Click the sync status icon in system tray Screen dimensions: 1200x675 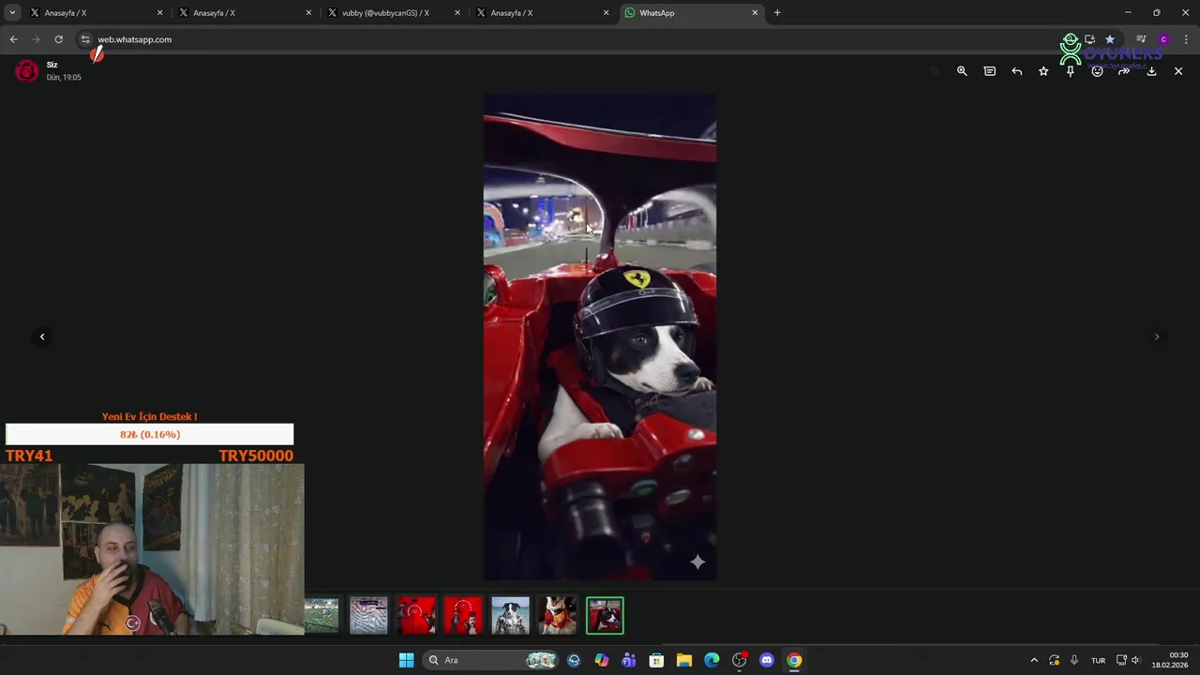pos(1055,660)
